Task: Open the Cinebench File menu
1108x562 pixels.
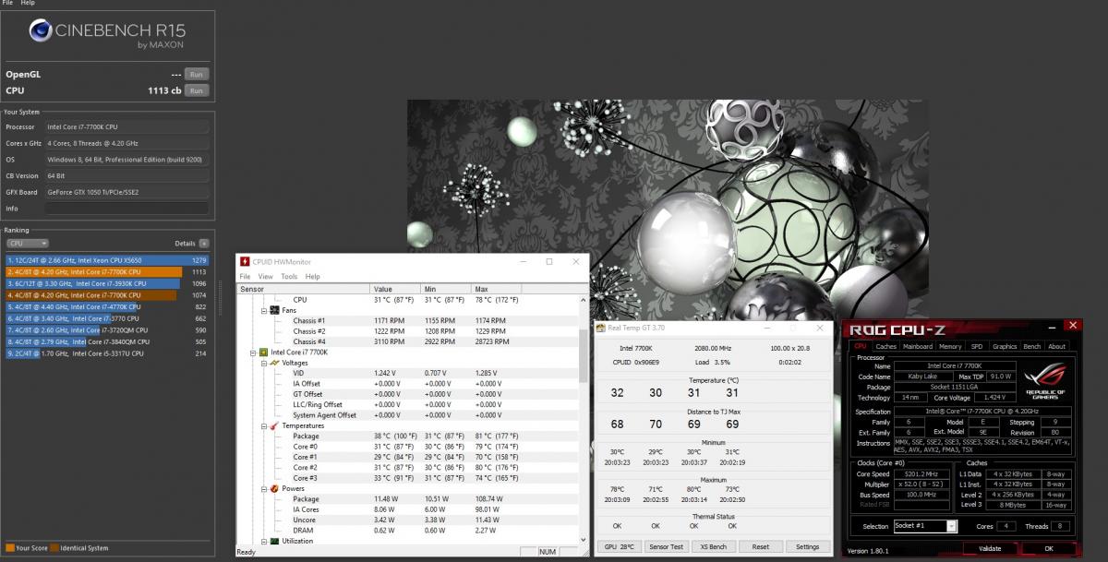Action: (x=7, y=4)
